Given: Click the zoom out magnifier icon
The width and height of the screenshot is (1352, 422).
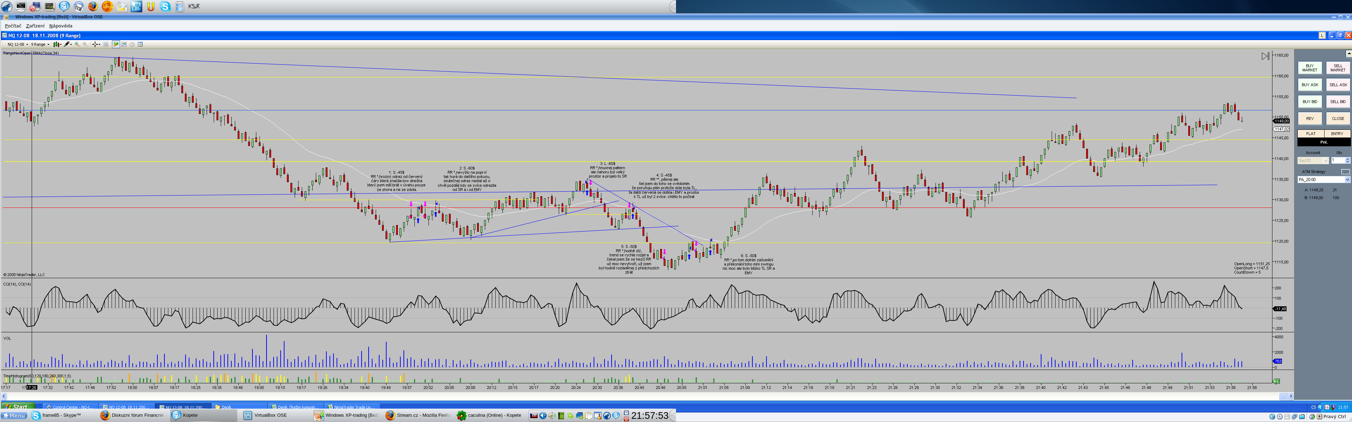Looking at the screenshot, I should [85, 45].
